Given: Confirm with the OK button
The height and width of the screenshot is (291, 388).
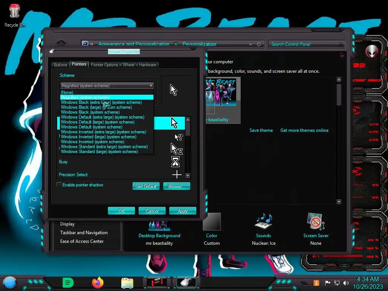Looking at the screenshot, I should [x=121, y=211].
